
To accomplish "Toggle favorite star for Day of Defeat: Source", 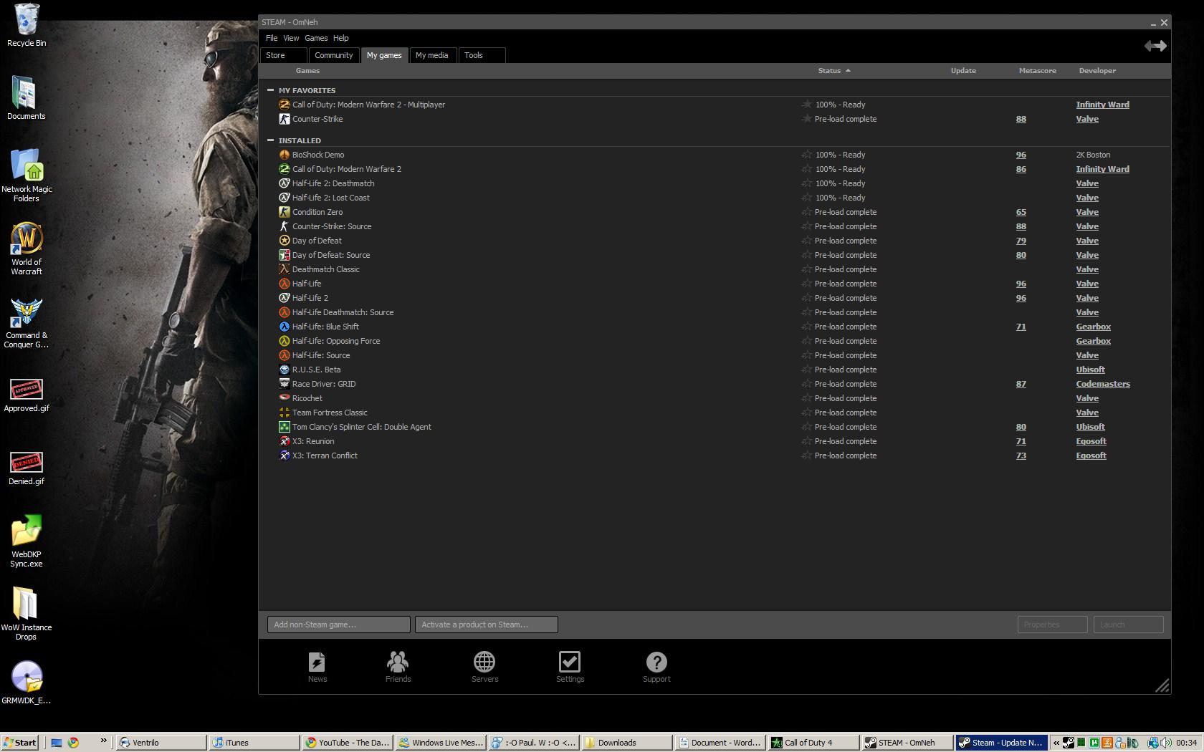I will coord(806,255).
